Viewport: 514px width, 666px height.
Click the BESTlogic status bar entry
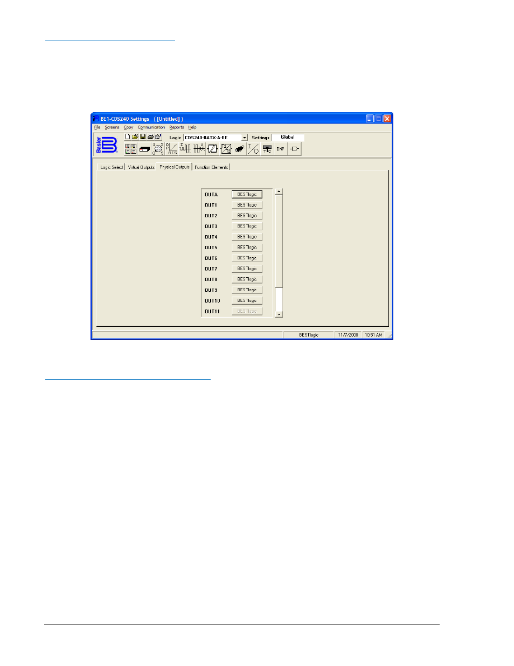309,335
